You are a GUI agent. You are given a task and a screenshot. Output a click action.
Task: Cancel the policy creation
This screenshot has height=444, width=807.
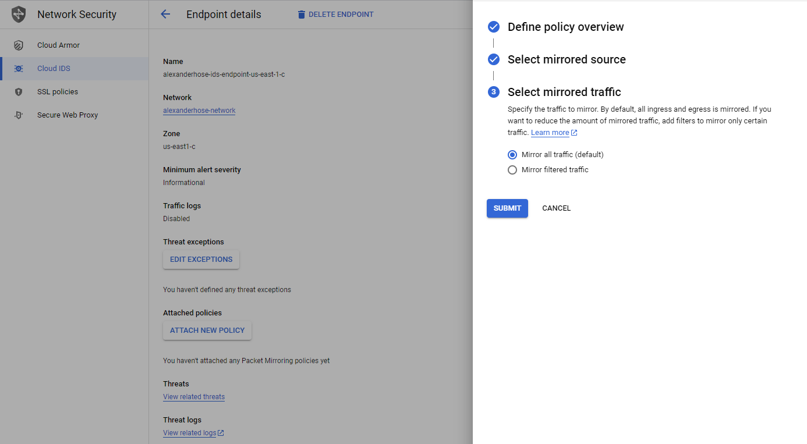556,208
